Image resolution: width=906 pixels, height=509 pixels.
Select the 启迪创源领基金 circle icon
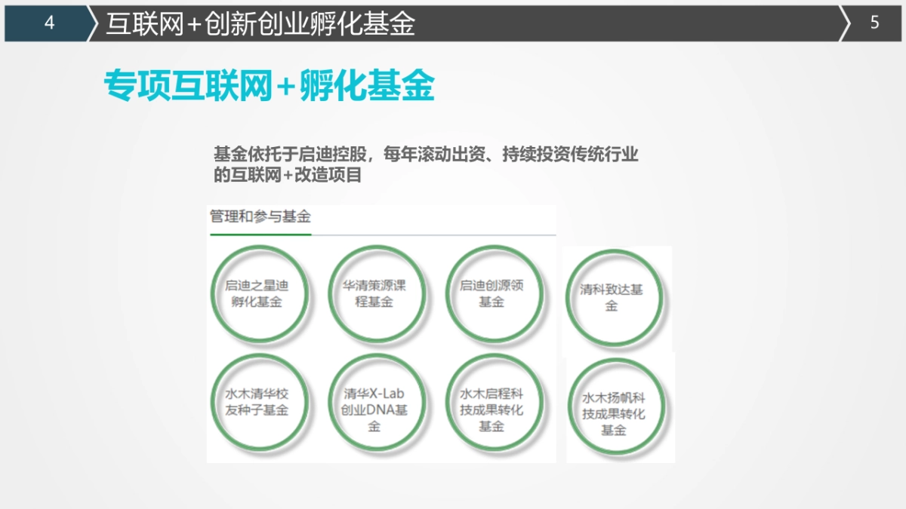pyautogui.click(x=495, y=295)
